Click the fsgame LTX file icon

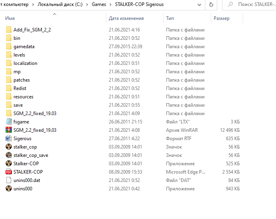9,121
